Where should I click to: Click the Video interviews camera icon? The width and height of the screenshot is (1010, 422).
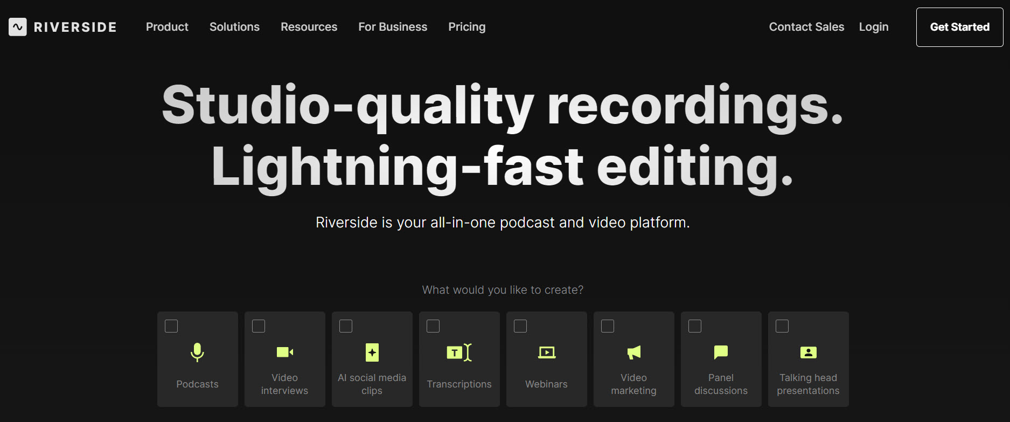(285, 352)
